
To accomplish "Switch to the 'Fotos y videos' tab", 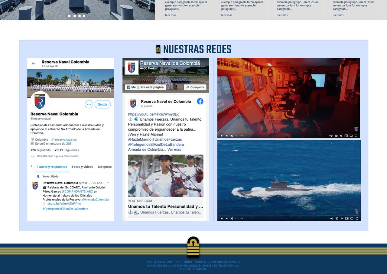I will point(83,167).
